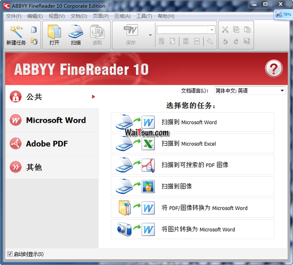
Task: Toggle the 启动时显示 checkbox
Action: pyautogui.click(x=10, y=254)
